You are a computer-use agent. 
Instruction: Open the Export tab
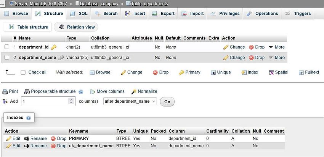[163, 14]
